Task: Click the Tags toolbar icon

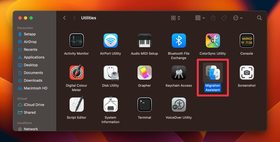Action: point(224,18)
